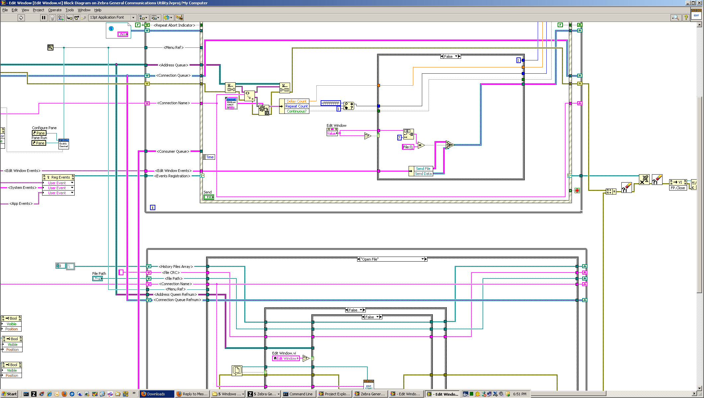Open the Project menu
This screenshot has width=704, height=398.
coord(39,10)
